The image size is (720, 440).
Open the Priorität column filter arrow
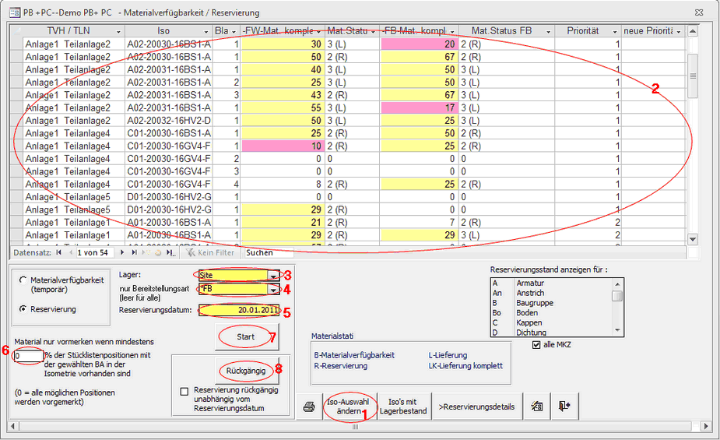614,31
